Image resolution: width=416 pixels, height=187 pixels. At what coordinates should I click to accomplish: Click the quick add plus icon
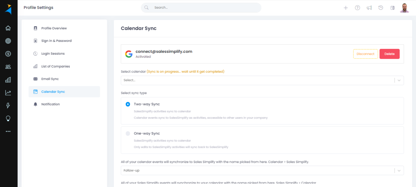(345, 8)
